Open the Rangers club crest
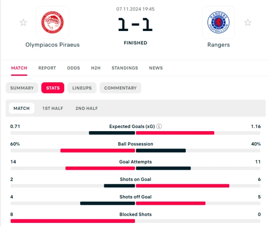 click(218, 22)
